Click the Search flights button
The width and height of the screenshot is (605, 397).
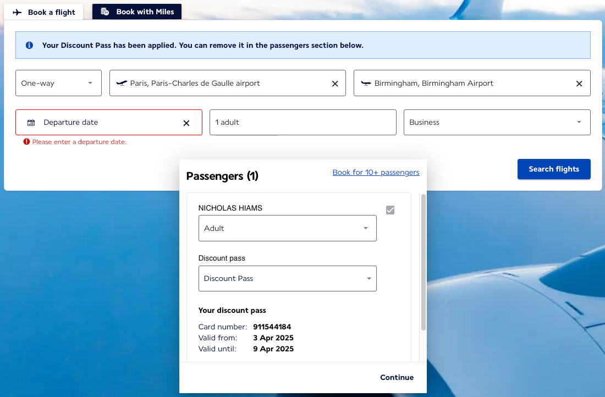[x=554, y=169]
